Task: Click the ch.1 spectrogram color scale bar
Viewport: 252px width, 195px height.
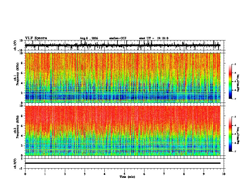Action: [230, 82]
